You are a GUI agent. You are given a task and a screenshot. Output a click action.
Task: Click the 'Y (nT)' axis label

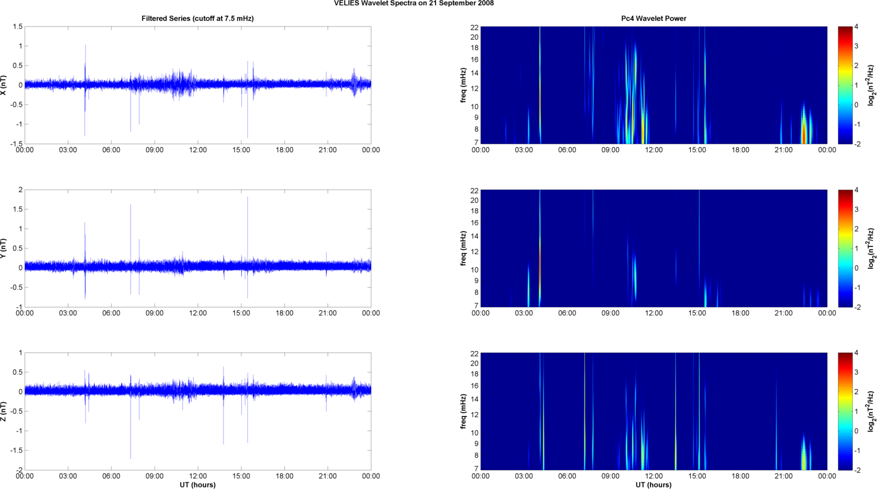pos(5,248)
